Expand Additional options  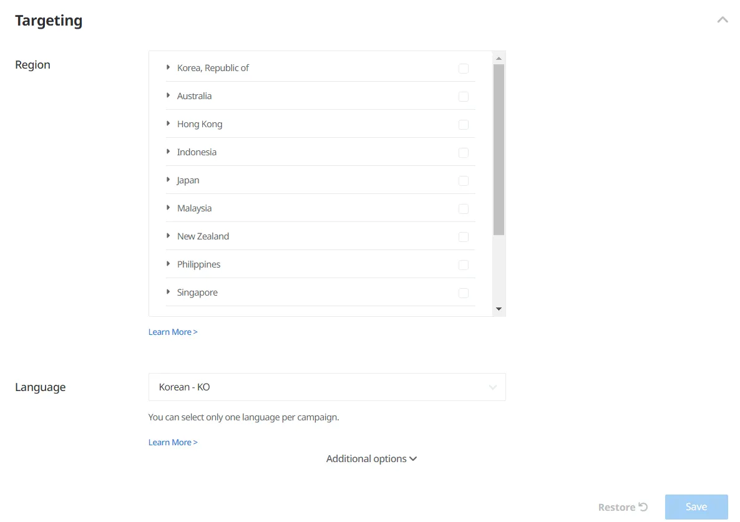[371, 459]
